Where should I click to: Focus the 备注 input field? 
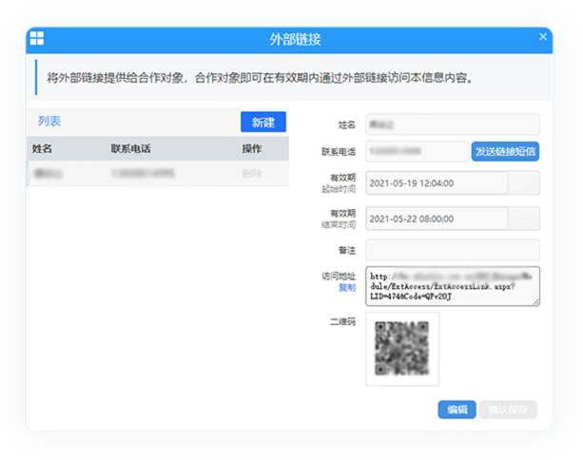coord(453,250)
